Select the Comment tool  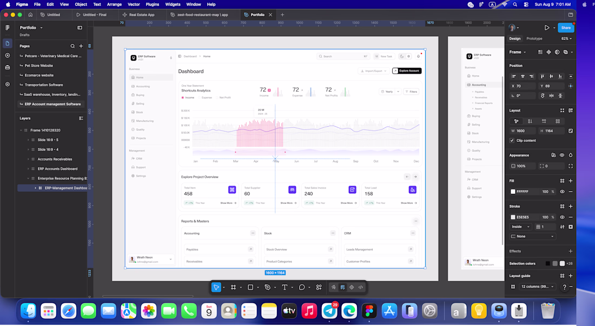pyautogui.click(x=302, y=287)
